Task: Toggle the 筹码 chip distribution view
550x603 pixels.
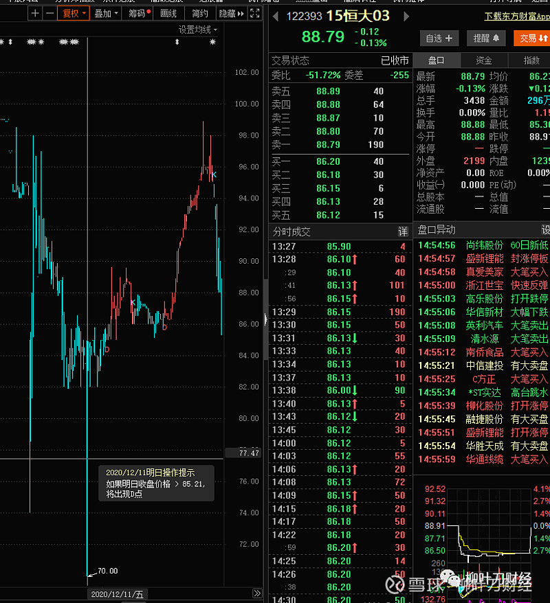Action: (138, 13)
